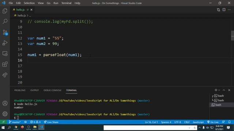Click master branch in status bar
234x131 pixels.
pos(15,122)
